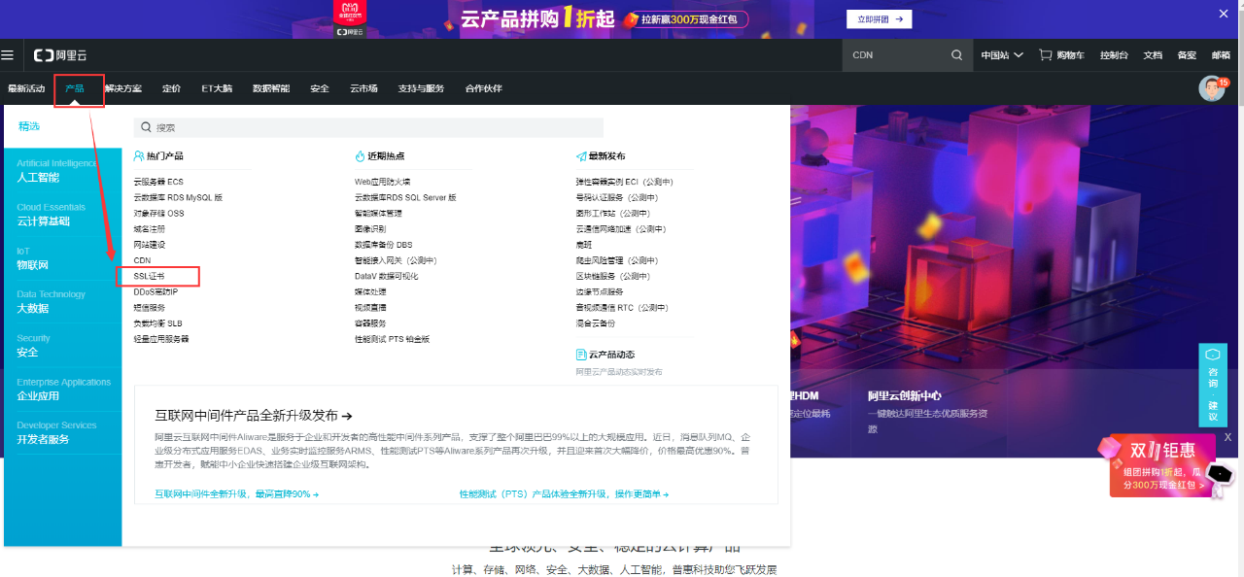1244x577 pixels.
Task: Open the 控制台 console link
Action: click(x=1114, y=55)
